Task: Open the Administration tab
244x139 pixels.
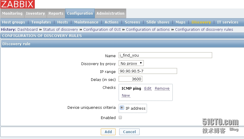Action: (x=110, y=13)
